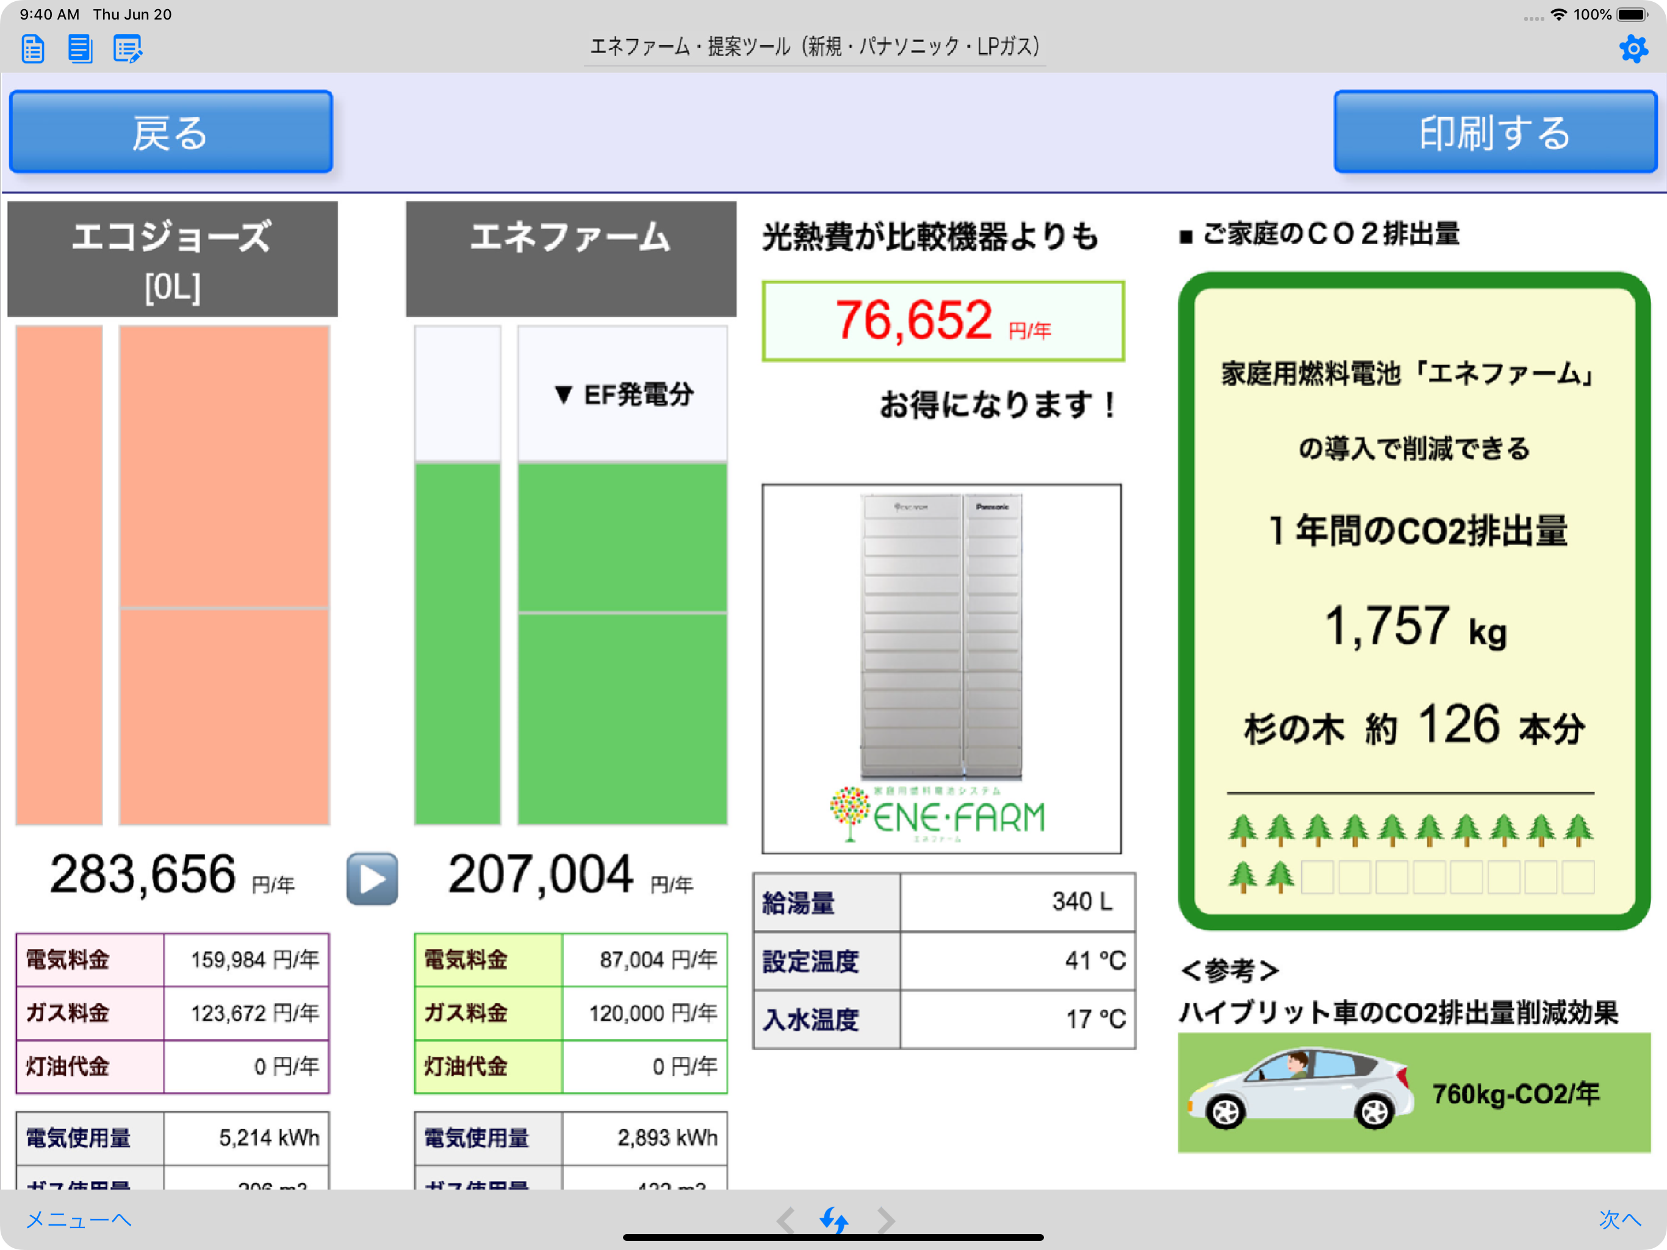Click the 207,004 円/年 total
This screenshot has width=1667, height=1250.
coord(571,875)
